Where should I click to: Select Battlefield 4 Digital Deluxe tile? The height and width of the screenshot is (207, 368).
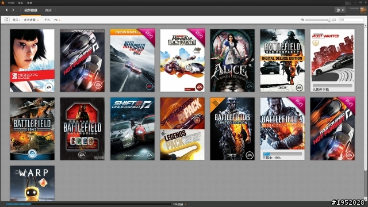[282, 129]
